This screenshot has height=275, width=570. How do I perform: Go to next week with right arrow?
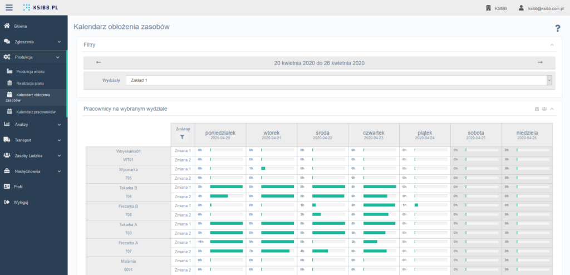click(x=540, y=62)
